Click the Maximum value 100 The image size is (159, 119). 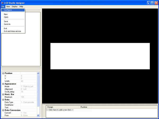click(29, 97)
